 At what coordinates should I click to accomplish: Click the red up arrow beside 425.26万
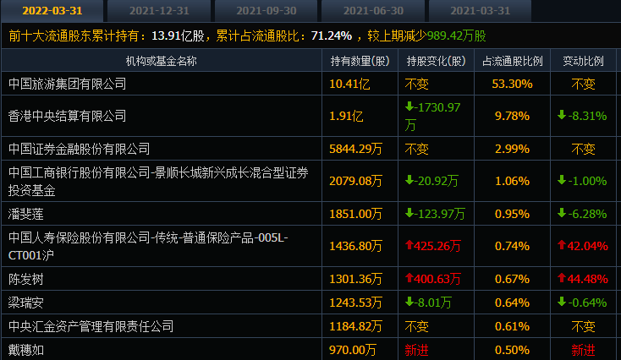click(x=409, y=245)
